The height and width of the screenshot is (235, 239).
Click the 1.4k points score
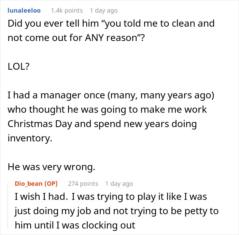tap(67, 10)
